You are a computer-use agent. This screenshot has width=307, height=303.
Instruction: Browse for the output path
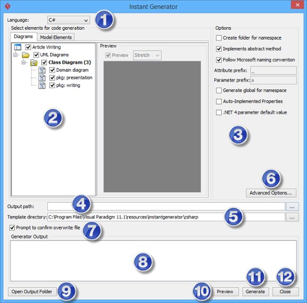pyautogui.click(x=292, y=207)
